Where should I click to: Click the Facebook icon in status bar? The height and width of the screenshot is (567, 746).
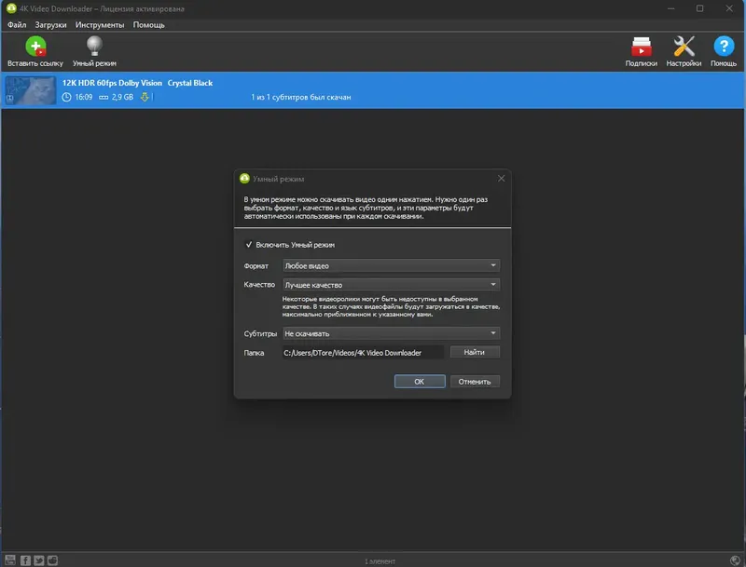(25, 560)
